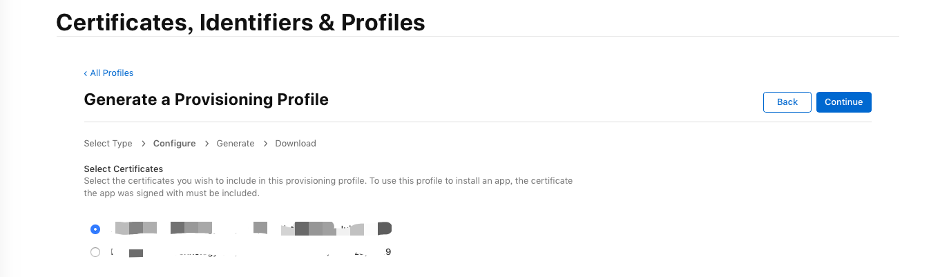Click the Generate a Provisioning Profile heading

206,99
